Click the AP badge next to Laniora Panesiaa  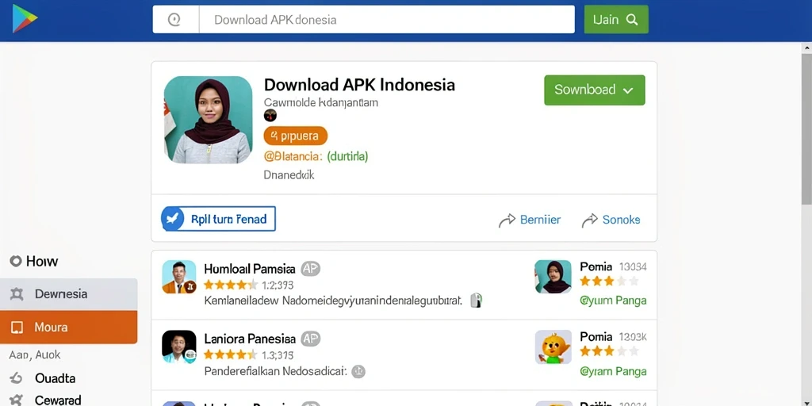point(311,339)
